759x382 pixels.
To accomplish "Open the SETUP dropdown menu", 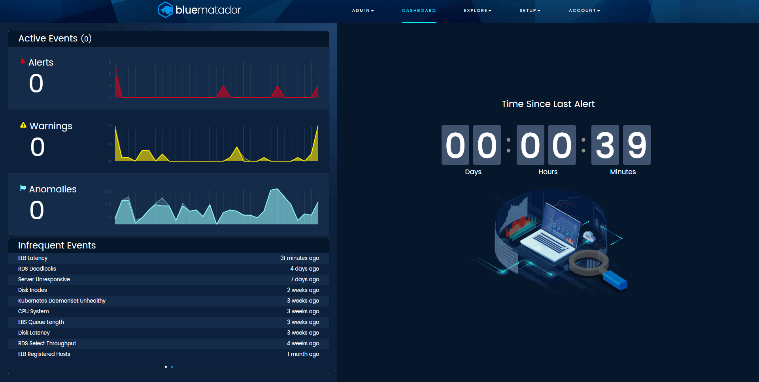I will (530, 11).
